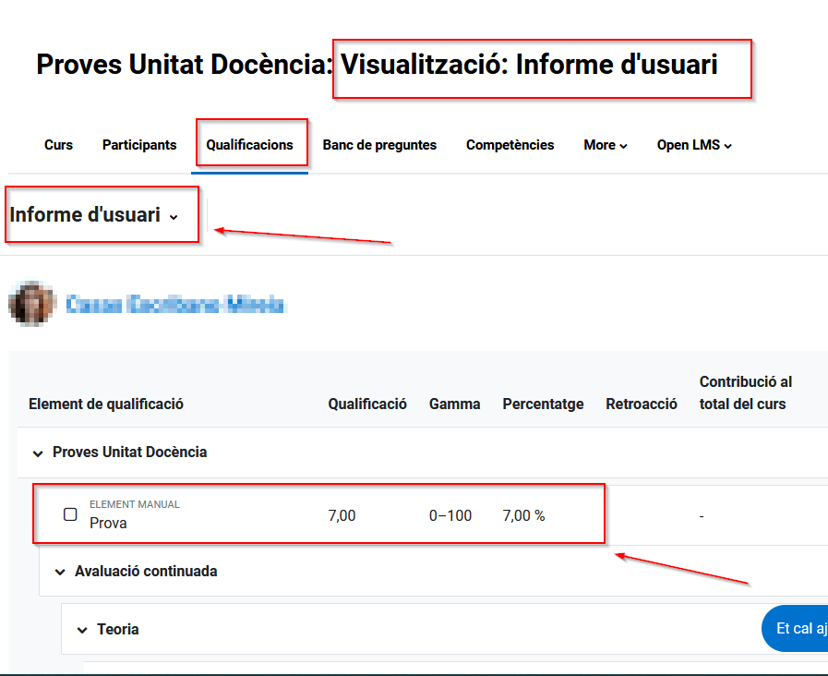Open the blurred user name link
The height and width of the screenshot is (676, 828).
point(174,305)
